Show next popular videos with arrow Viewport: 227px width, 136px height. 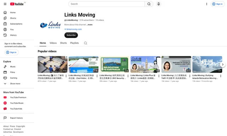[223, 64]
